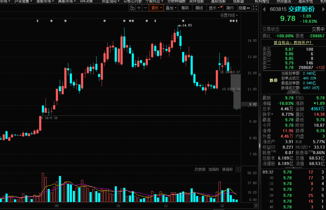Go to previous stock with left arrow
The height and width of the screenshot is (210, 326).
point(264,9)
